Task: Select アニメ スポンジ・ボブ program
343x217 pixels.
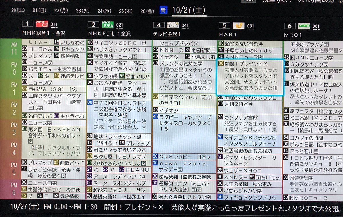Action: [119, 183]
